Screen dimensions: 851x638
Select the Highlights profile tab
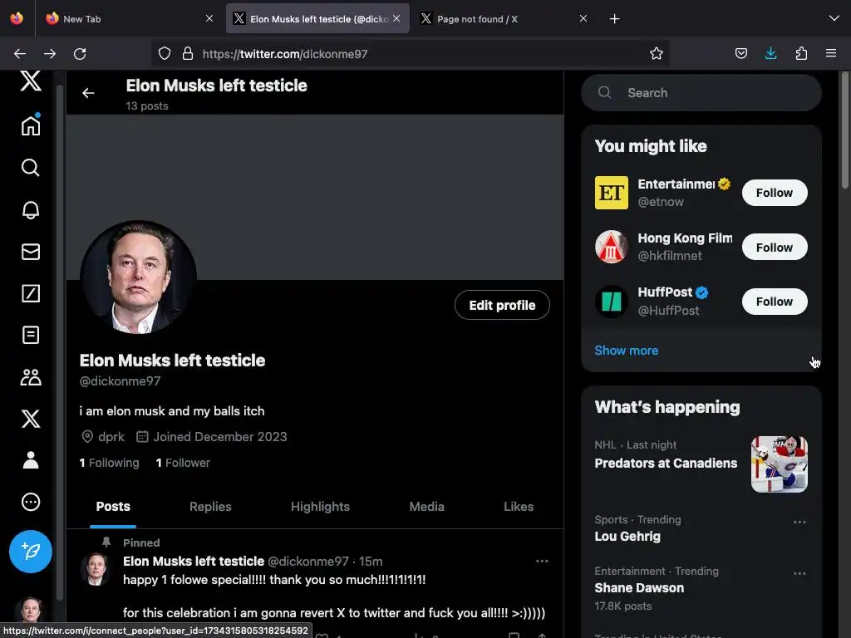pos(320,507)
